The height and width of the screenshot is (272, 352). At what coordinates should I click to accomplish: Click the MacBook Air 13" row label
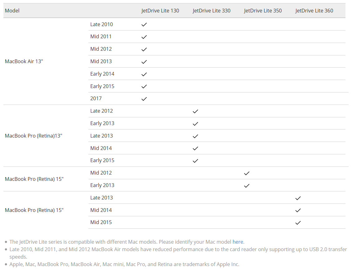24,61
